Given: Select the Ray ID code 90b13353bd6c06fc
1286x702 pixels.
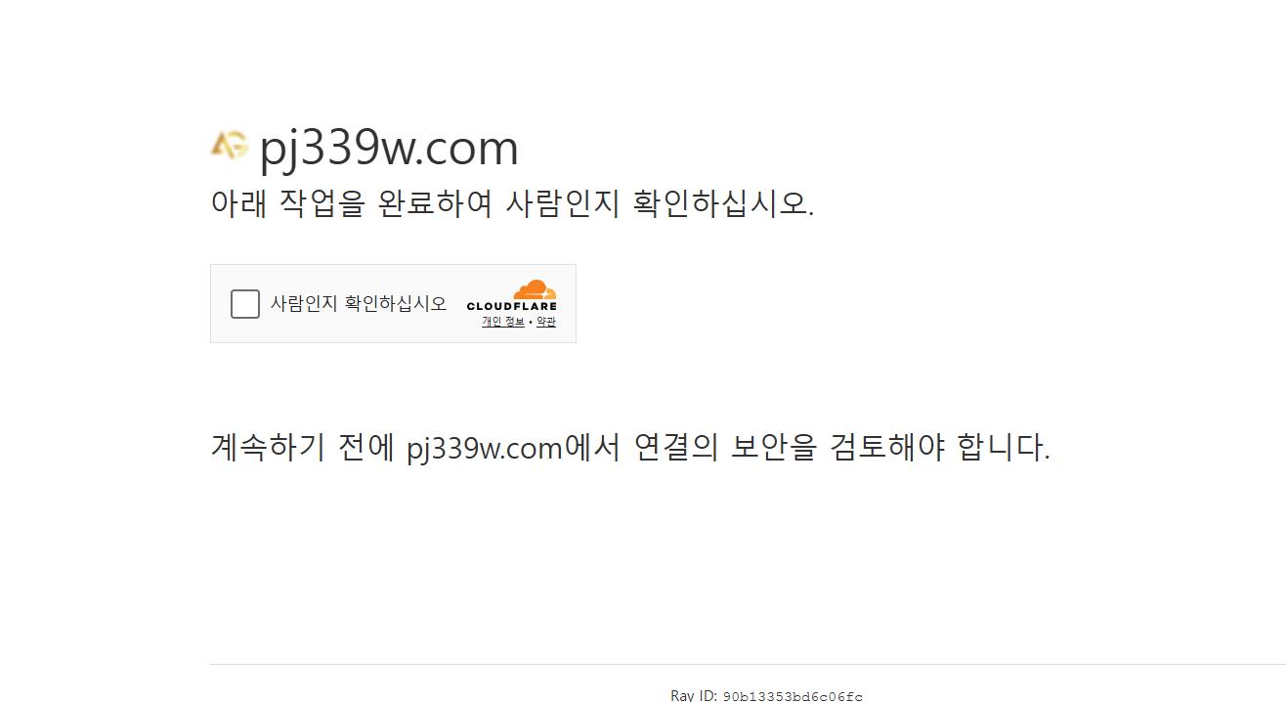Looking at the screenshot, I should (x=793, y=696).
